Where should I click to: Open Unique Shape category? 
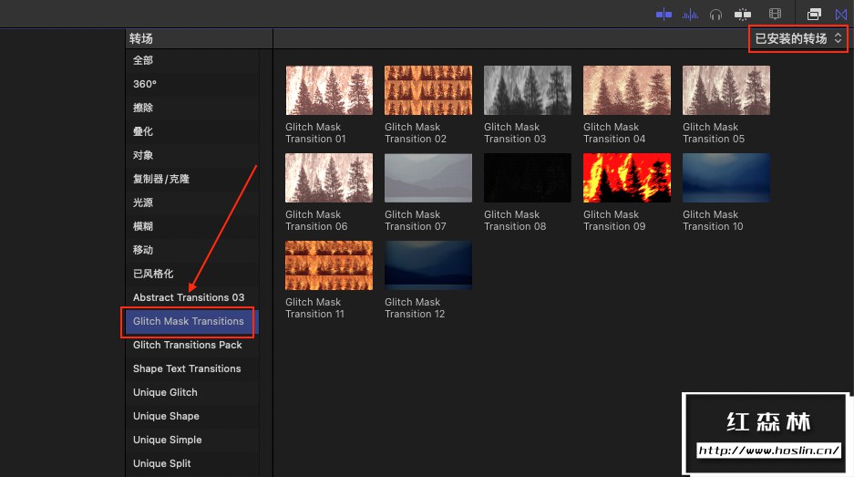(193, 416)
